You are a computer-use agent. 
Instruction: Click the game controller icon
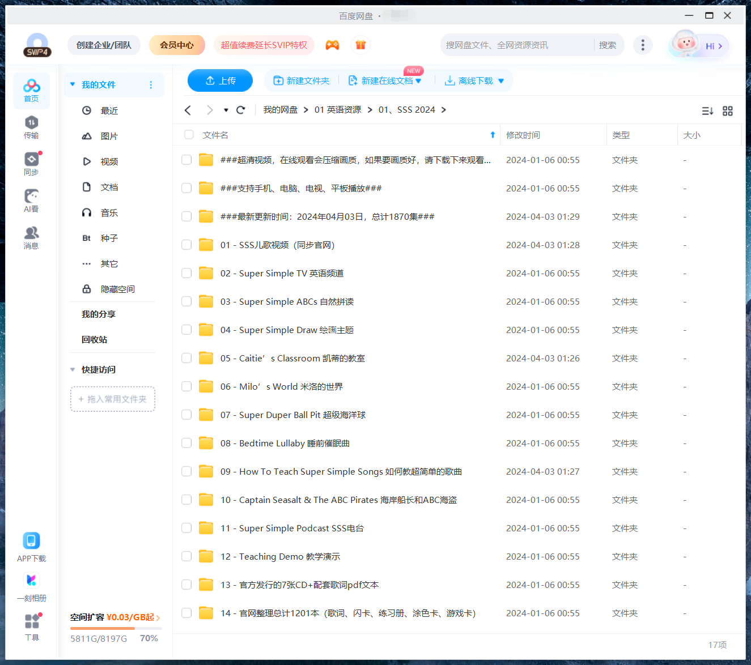click(332, 45)
